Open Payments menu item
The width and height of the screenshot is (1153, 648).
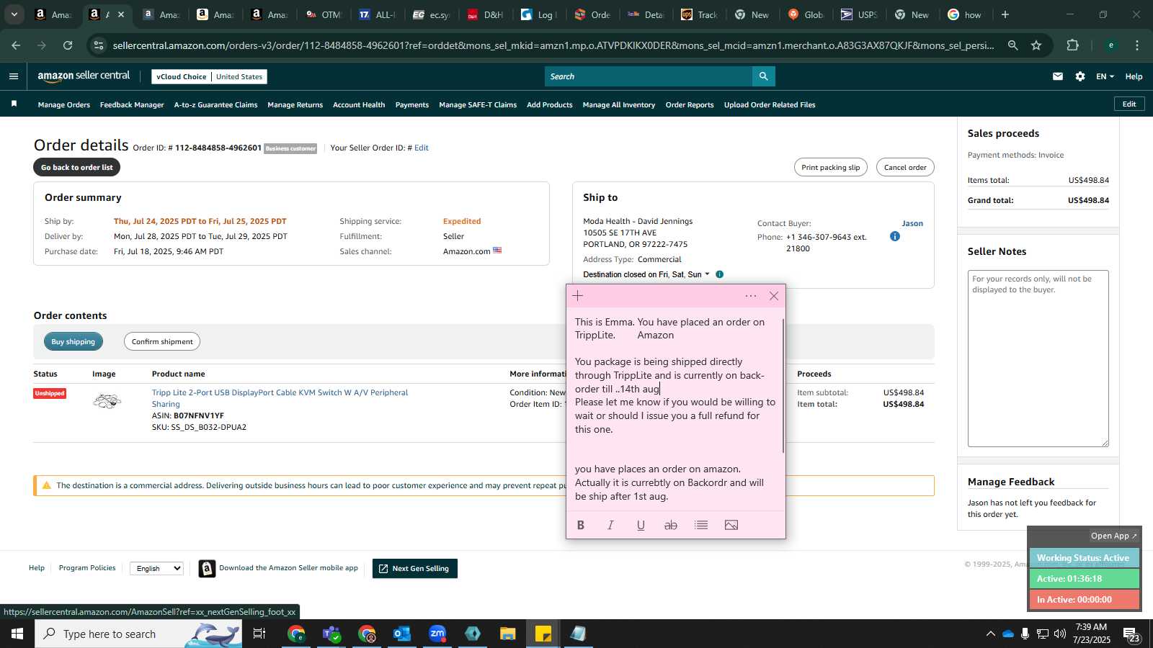click(x=412, y=104)
